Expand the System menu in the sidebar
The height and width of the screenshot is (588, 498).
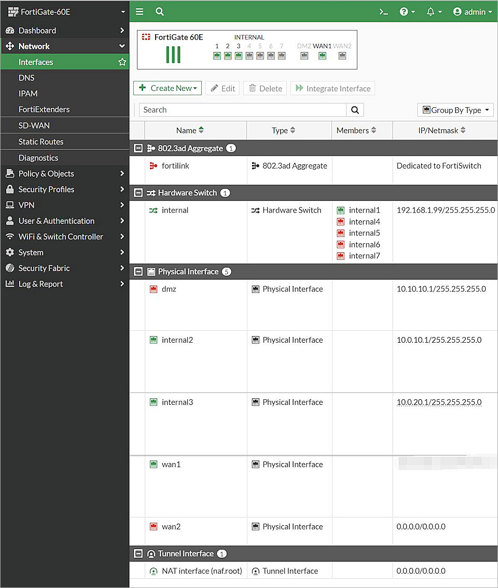[x=31, y=253]
